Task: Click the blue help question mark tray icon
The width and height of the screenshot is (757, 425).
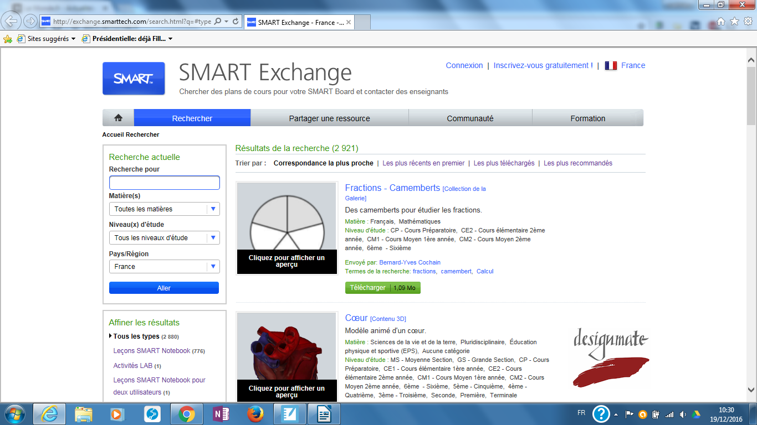Action: pyautogui.click(x=601, y=413)
